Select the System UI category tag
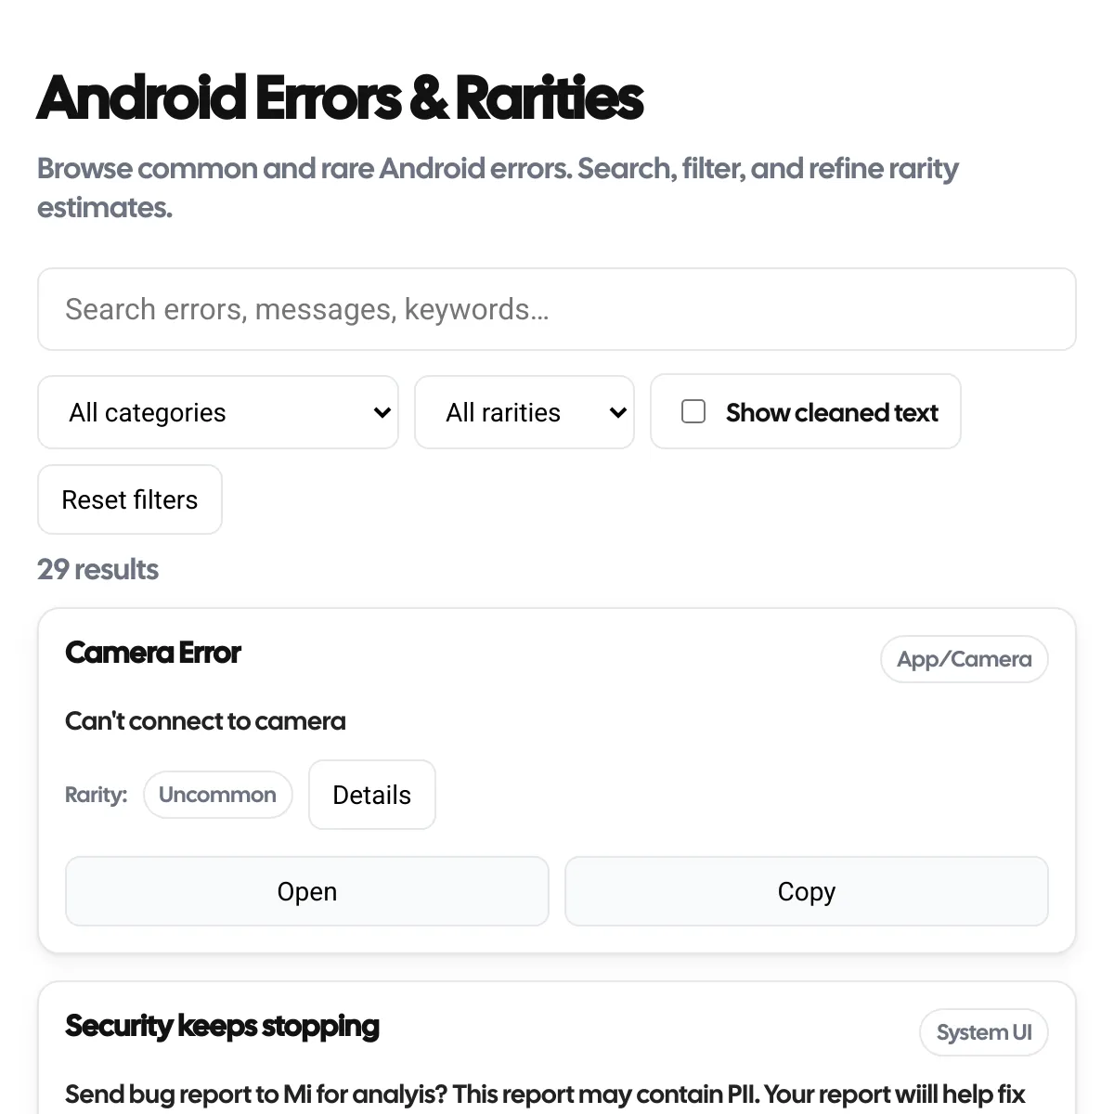Image resolution: width=1114 pixels, height=1114 pixels. pyautogui.click(x=983, y=1032)
